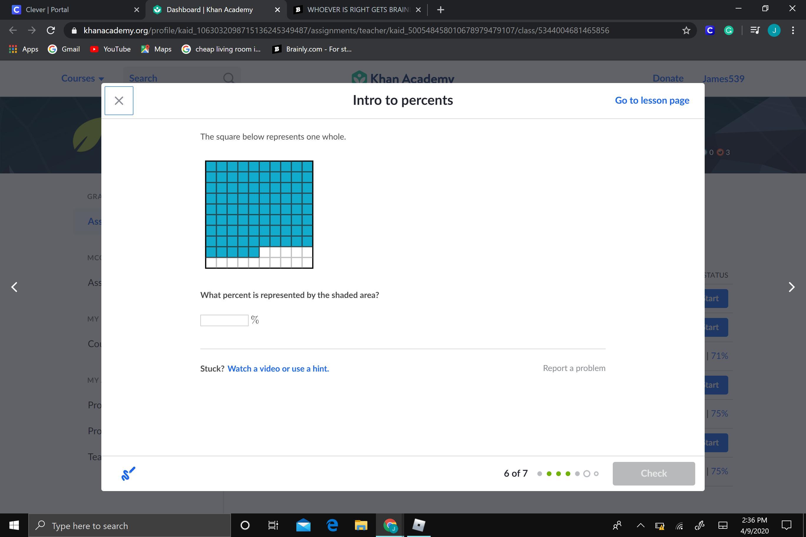Switch to the Clever Portal tab
The height and width of the screenshot is (537, 806).
click(47, 10)
